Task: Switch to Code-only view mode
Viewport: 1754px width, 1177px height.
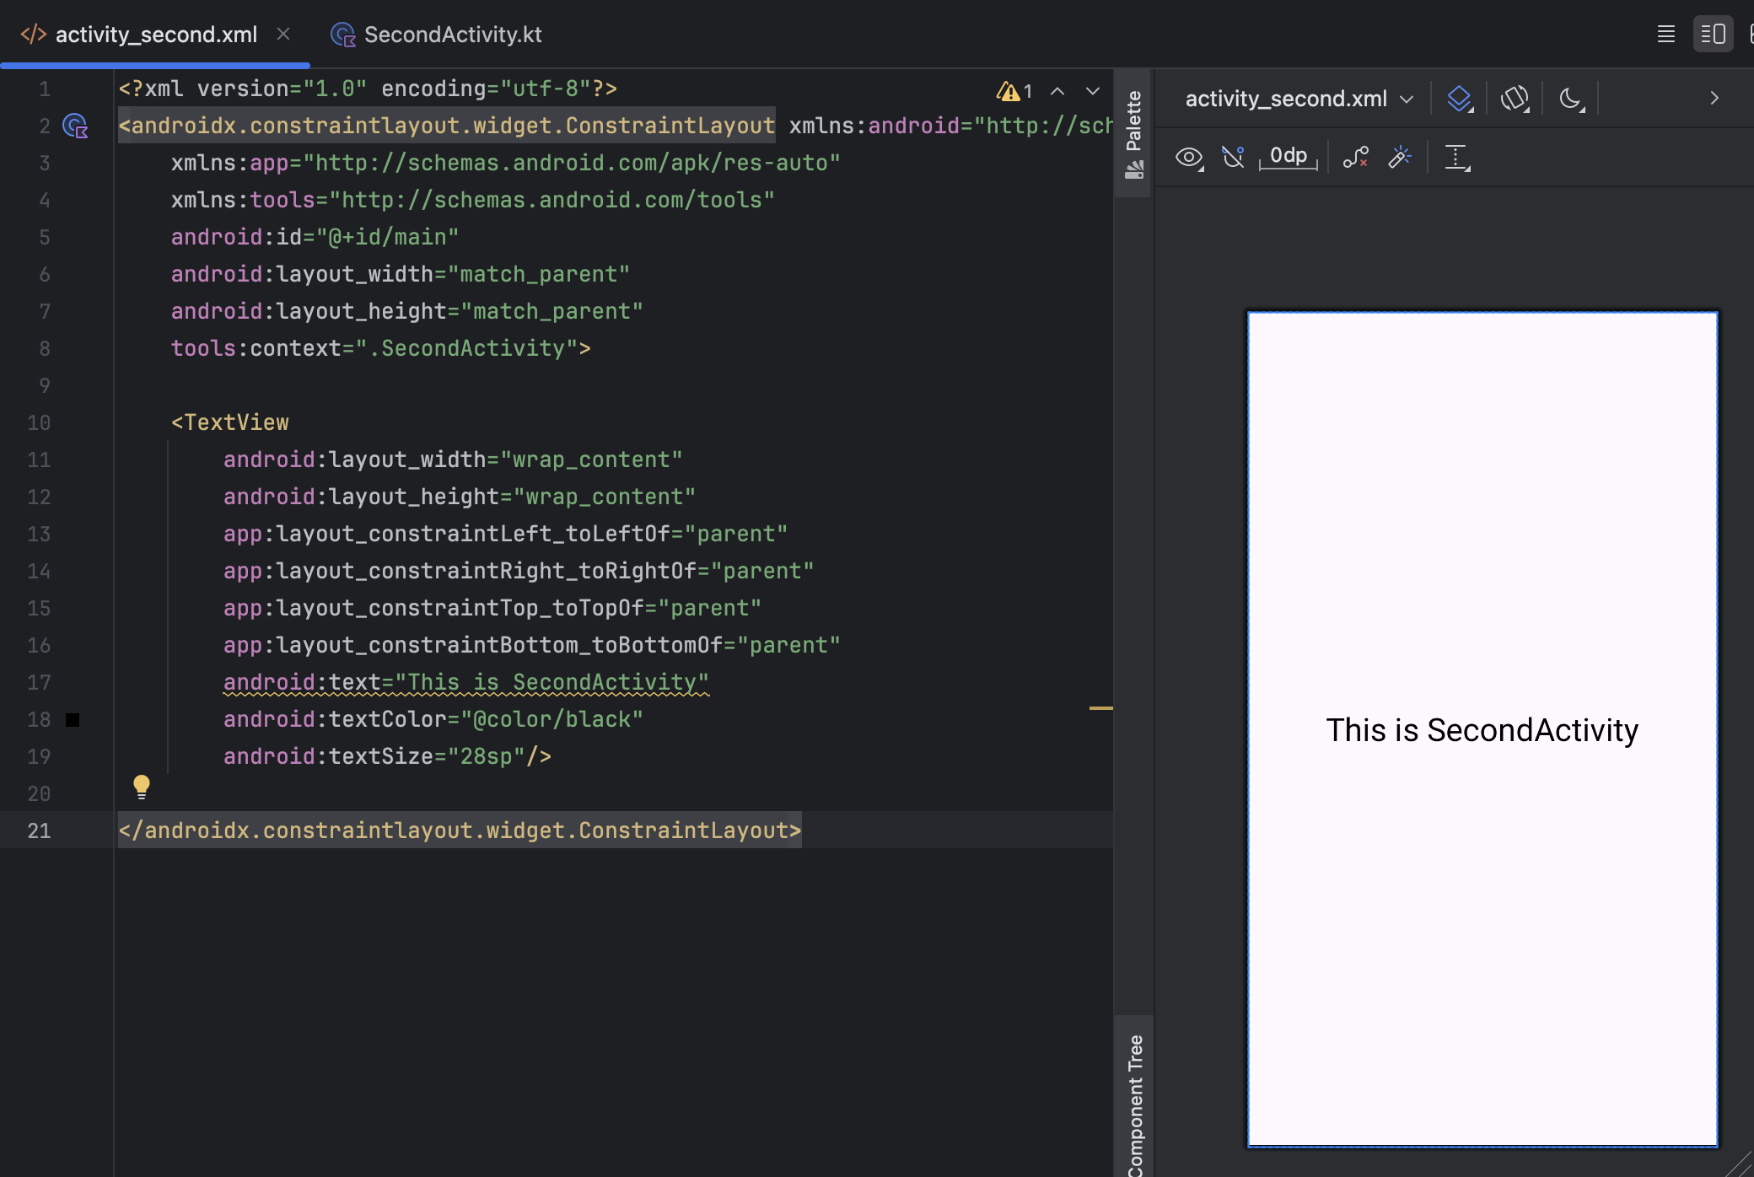Action: pos(1665,35)
